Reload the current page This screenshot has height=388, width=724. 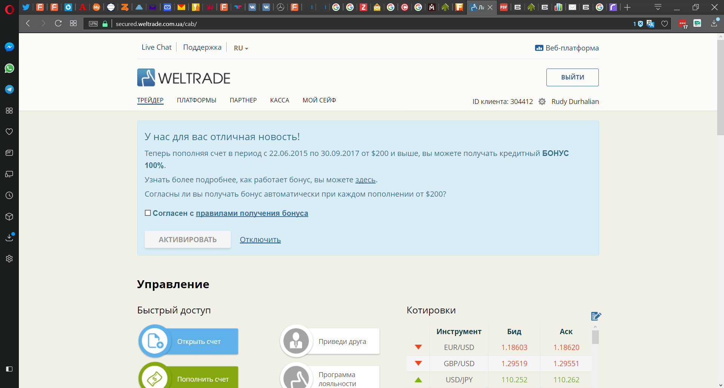(58, 23)
